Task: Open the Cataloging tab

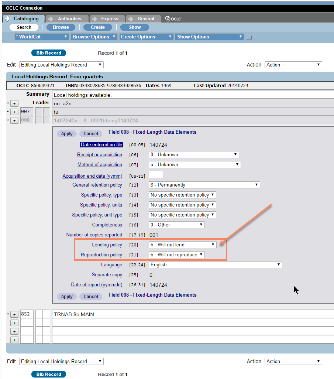Action: point(24,18)
